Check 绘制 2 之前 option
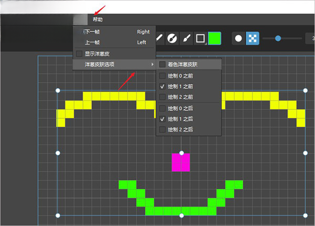This screenshot has width=315, height=226. pyautogui.click(x=162, y=97)
